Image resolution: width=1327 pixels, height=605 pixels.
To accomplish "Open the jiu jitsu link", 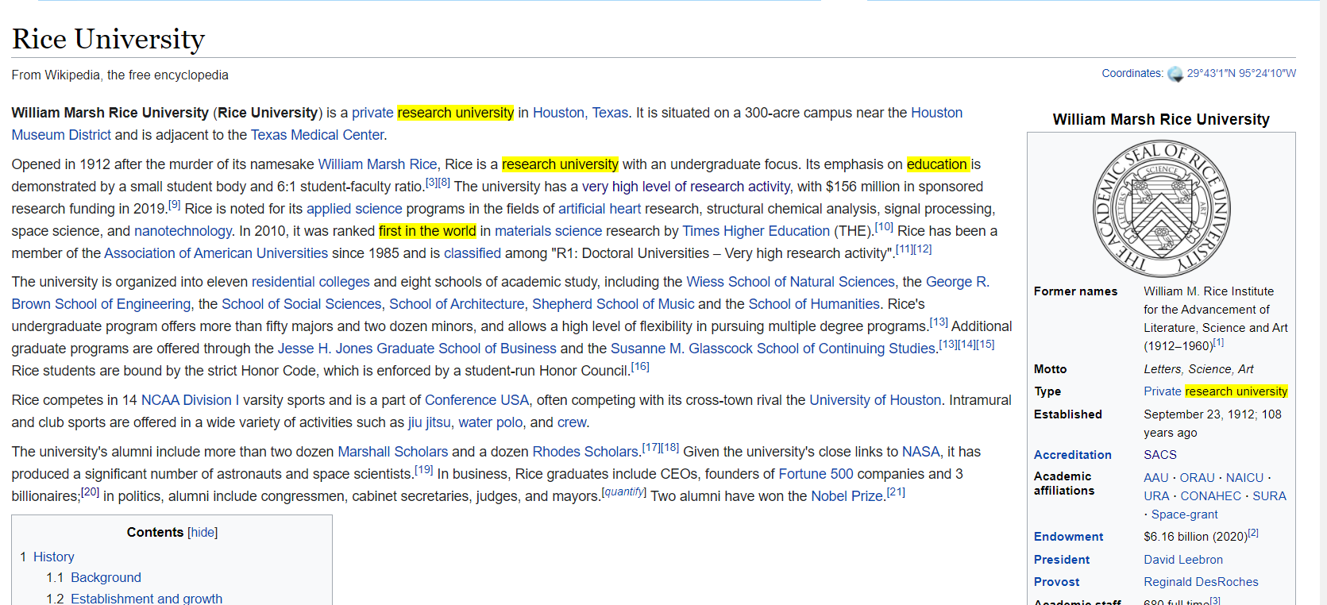I will pos(429,422).
